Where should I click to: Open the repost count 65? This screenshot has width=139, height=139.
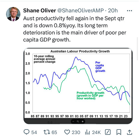pos(54,132)
